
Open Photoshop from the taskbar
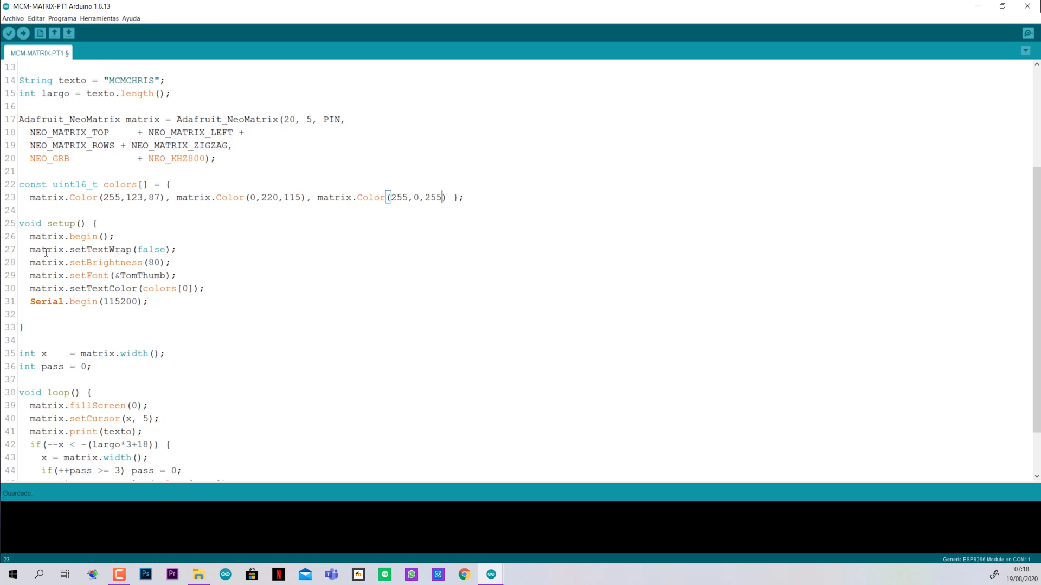coord(146,574)
